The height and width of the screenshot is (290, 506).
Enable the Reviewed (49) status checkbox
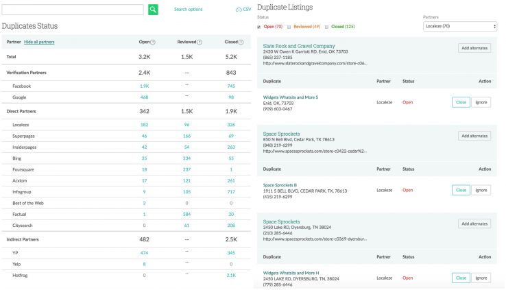click(290, 27)
